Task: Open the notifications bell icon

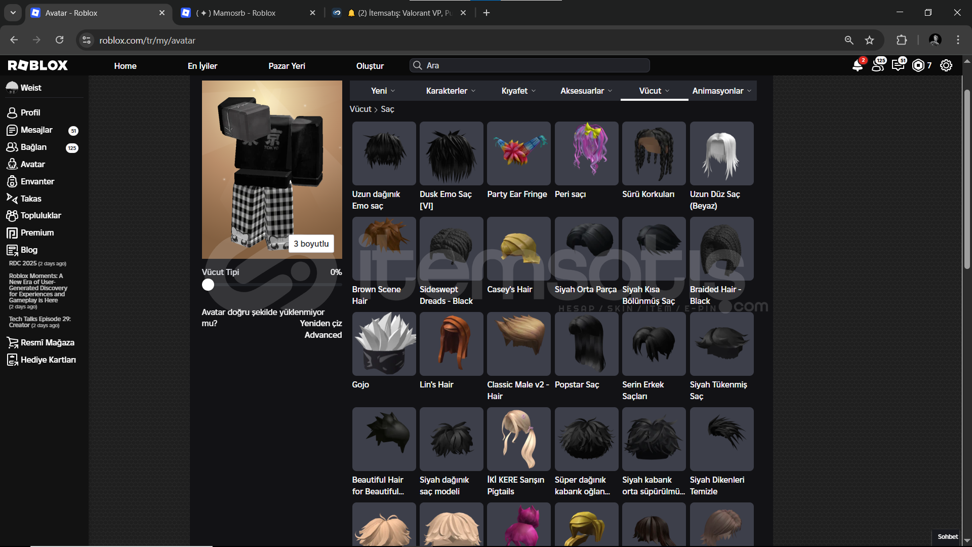Action: click(858, 65)
